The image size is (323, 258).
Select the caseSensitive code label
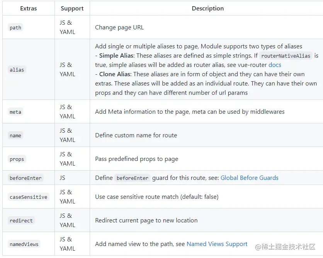tap(28, 197)
